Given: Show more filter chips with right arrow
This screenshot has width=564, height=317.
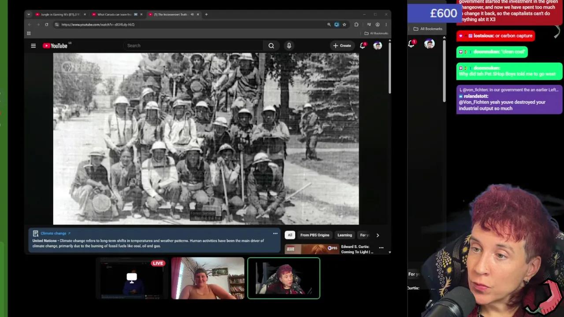Looking at the screenshot, I should tap(378, 235).
